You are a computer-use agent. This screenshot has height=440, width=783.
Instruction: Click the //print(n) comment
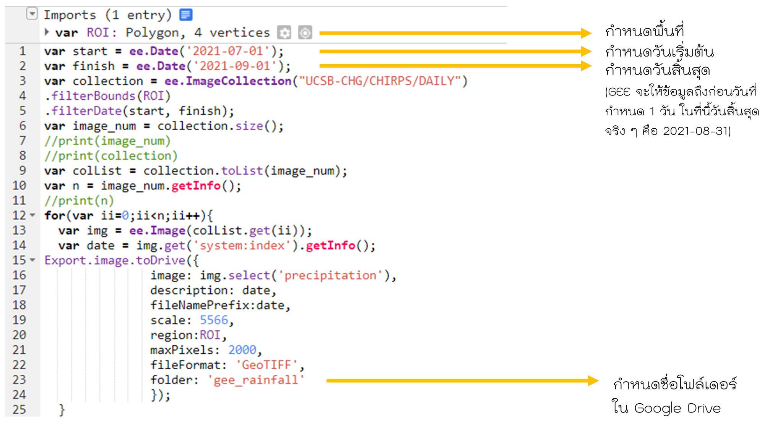tap(79, 201)
